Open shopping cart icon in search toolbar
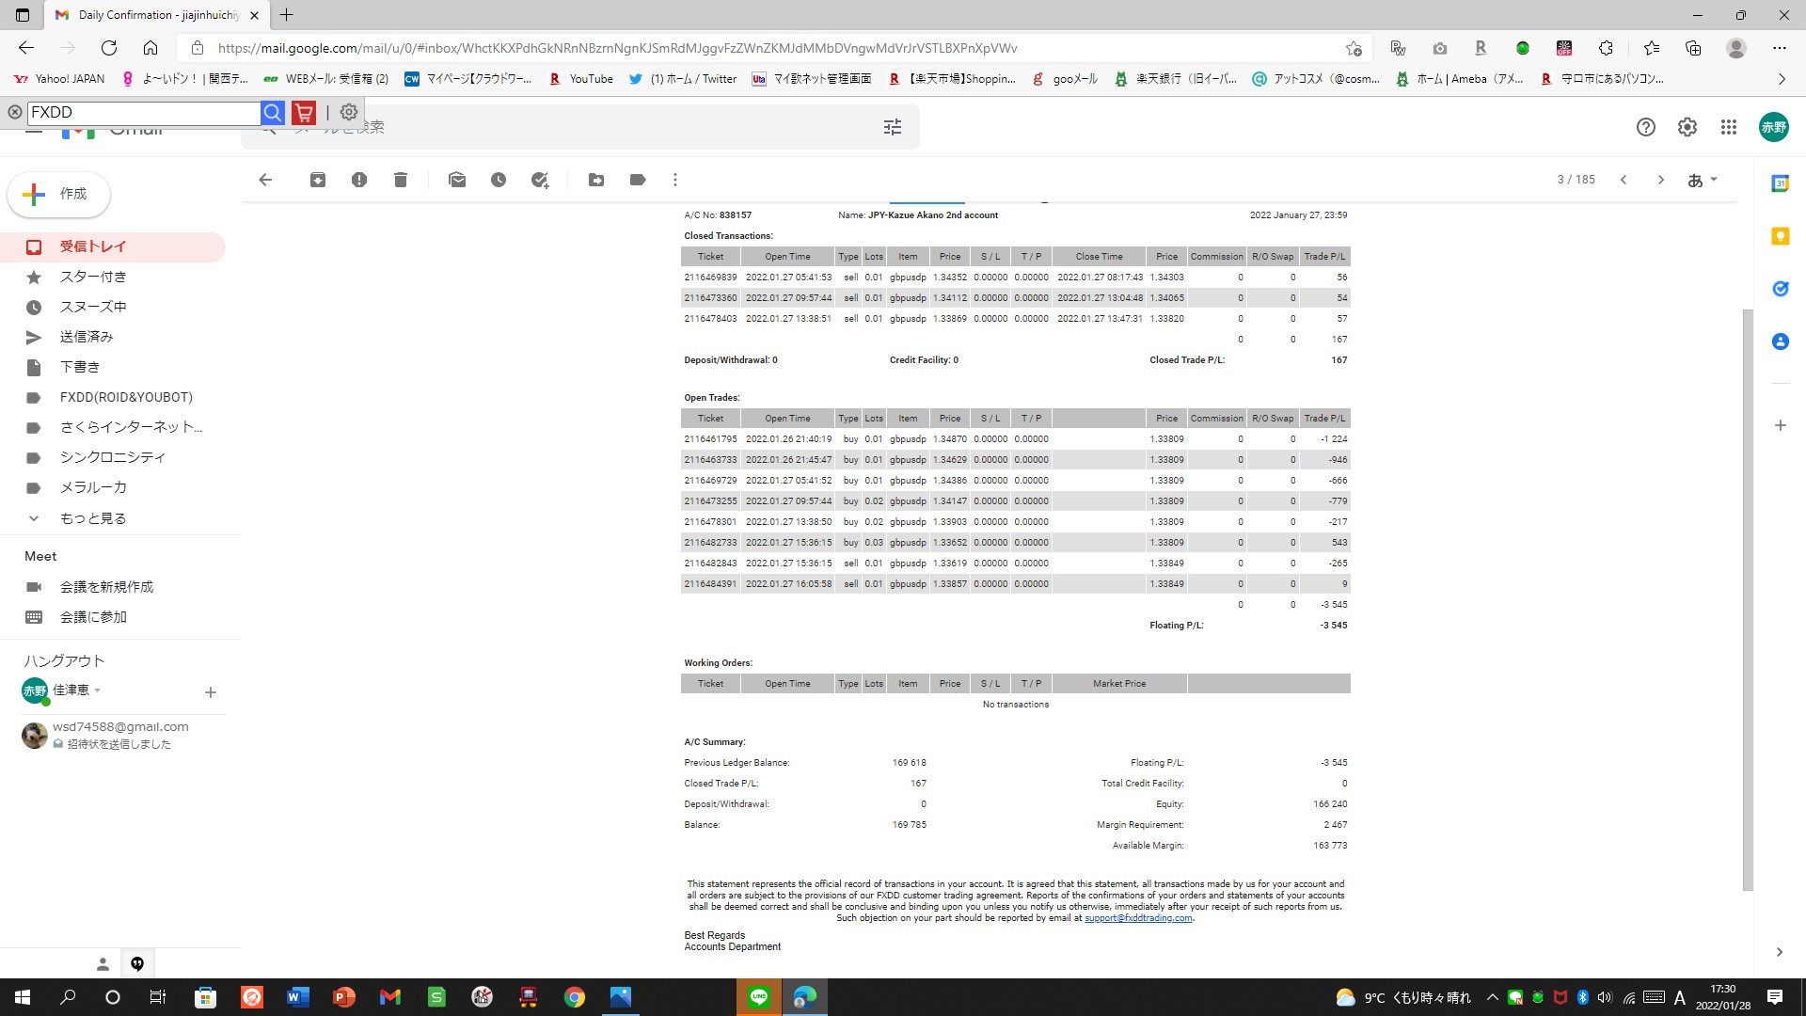Viewport: 1806px width, 1016px height. (304, 113)
